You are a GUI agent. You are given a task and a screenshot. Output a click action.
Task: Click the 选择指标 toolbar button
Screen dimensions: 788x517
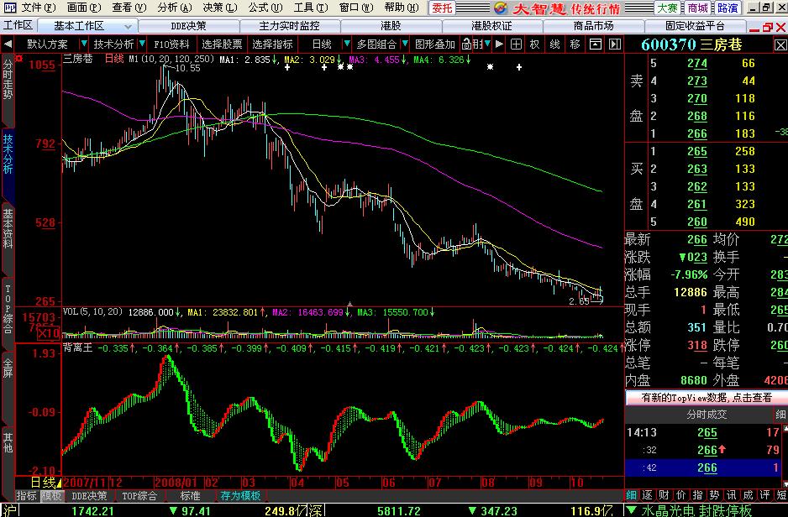coord(272,44)
